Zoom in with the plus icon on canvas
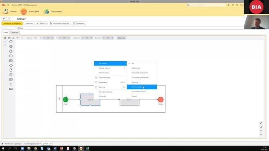 (261, 131)
